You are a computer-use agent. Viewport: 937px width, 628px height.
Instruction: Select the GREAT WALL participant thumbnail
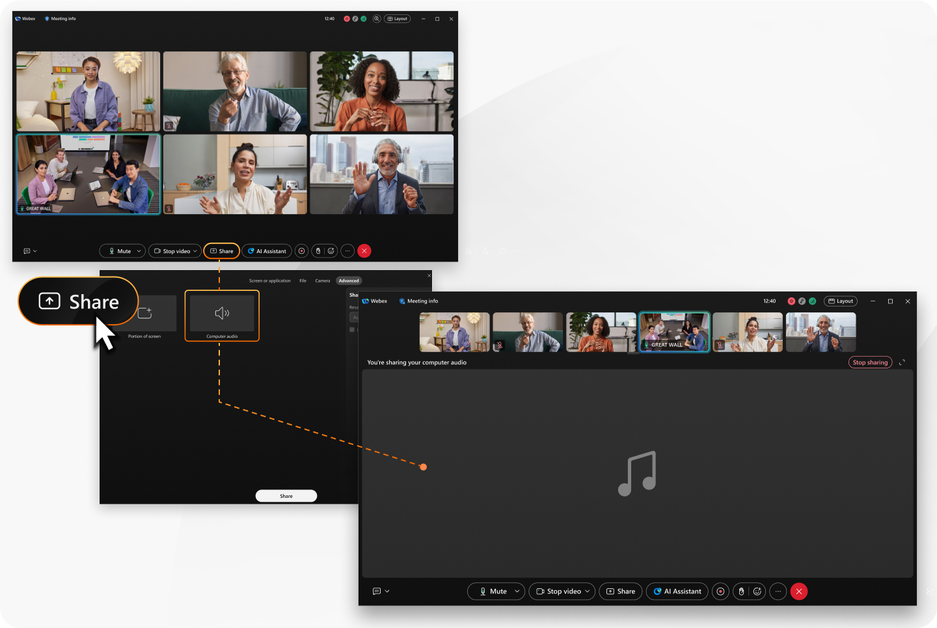tap(674, 332)
